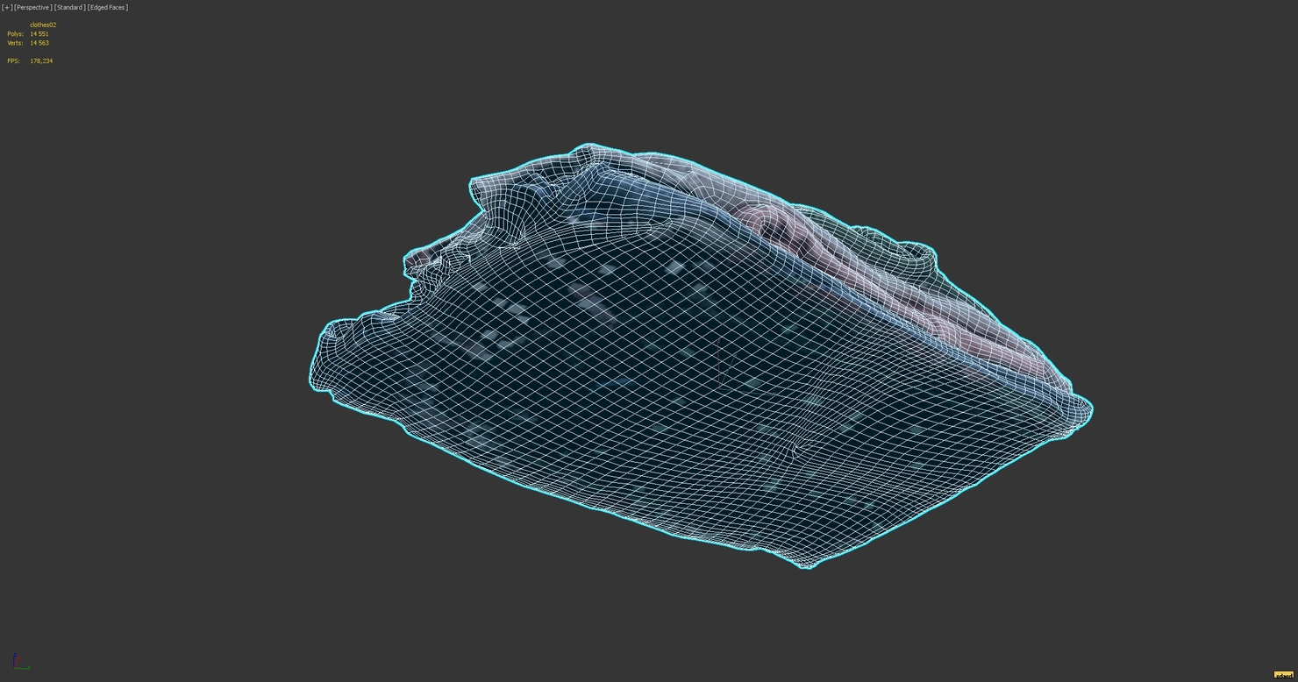1298x682 pixels.
Task: Open the General viewport [+] menu
Action: (x=7, y=7)
